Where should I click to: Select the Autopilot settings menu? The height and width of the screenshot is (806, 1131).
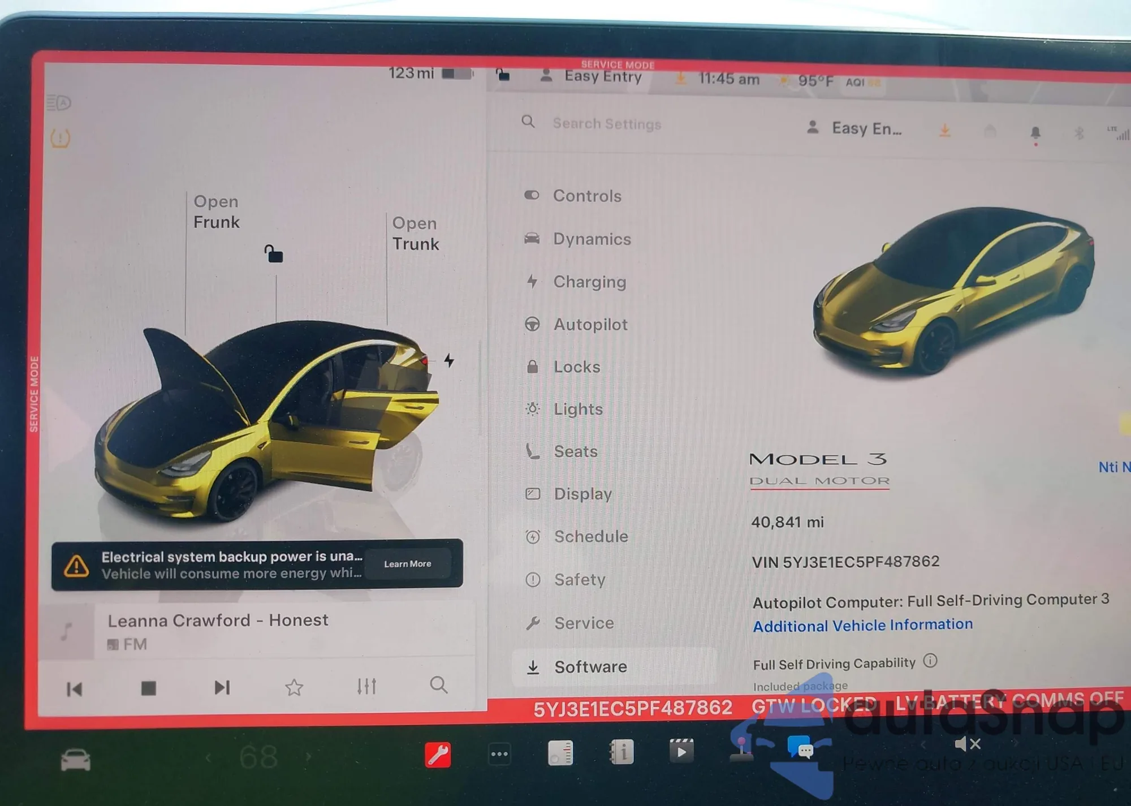[590, 325]
